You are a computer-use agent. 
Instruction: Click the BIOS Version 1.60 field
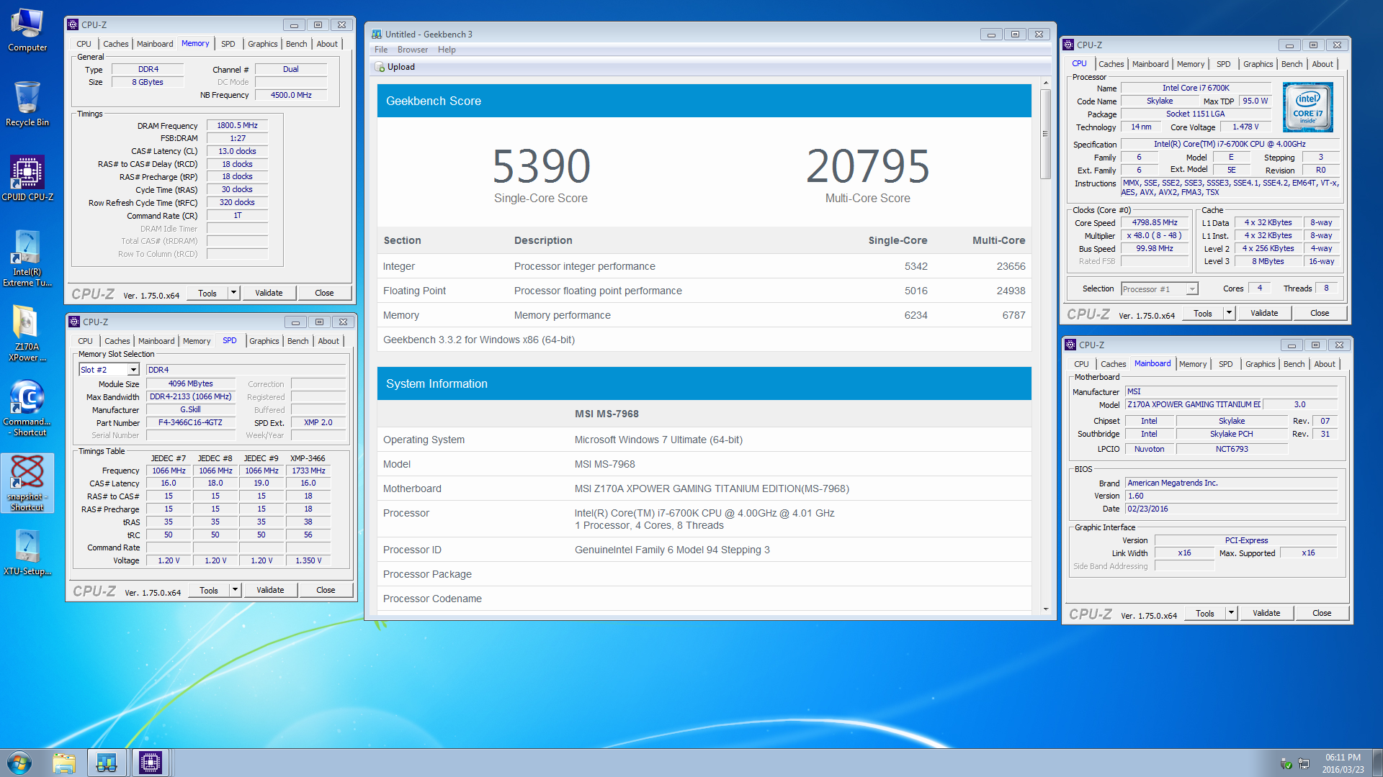[x=1231, y=496]
